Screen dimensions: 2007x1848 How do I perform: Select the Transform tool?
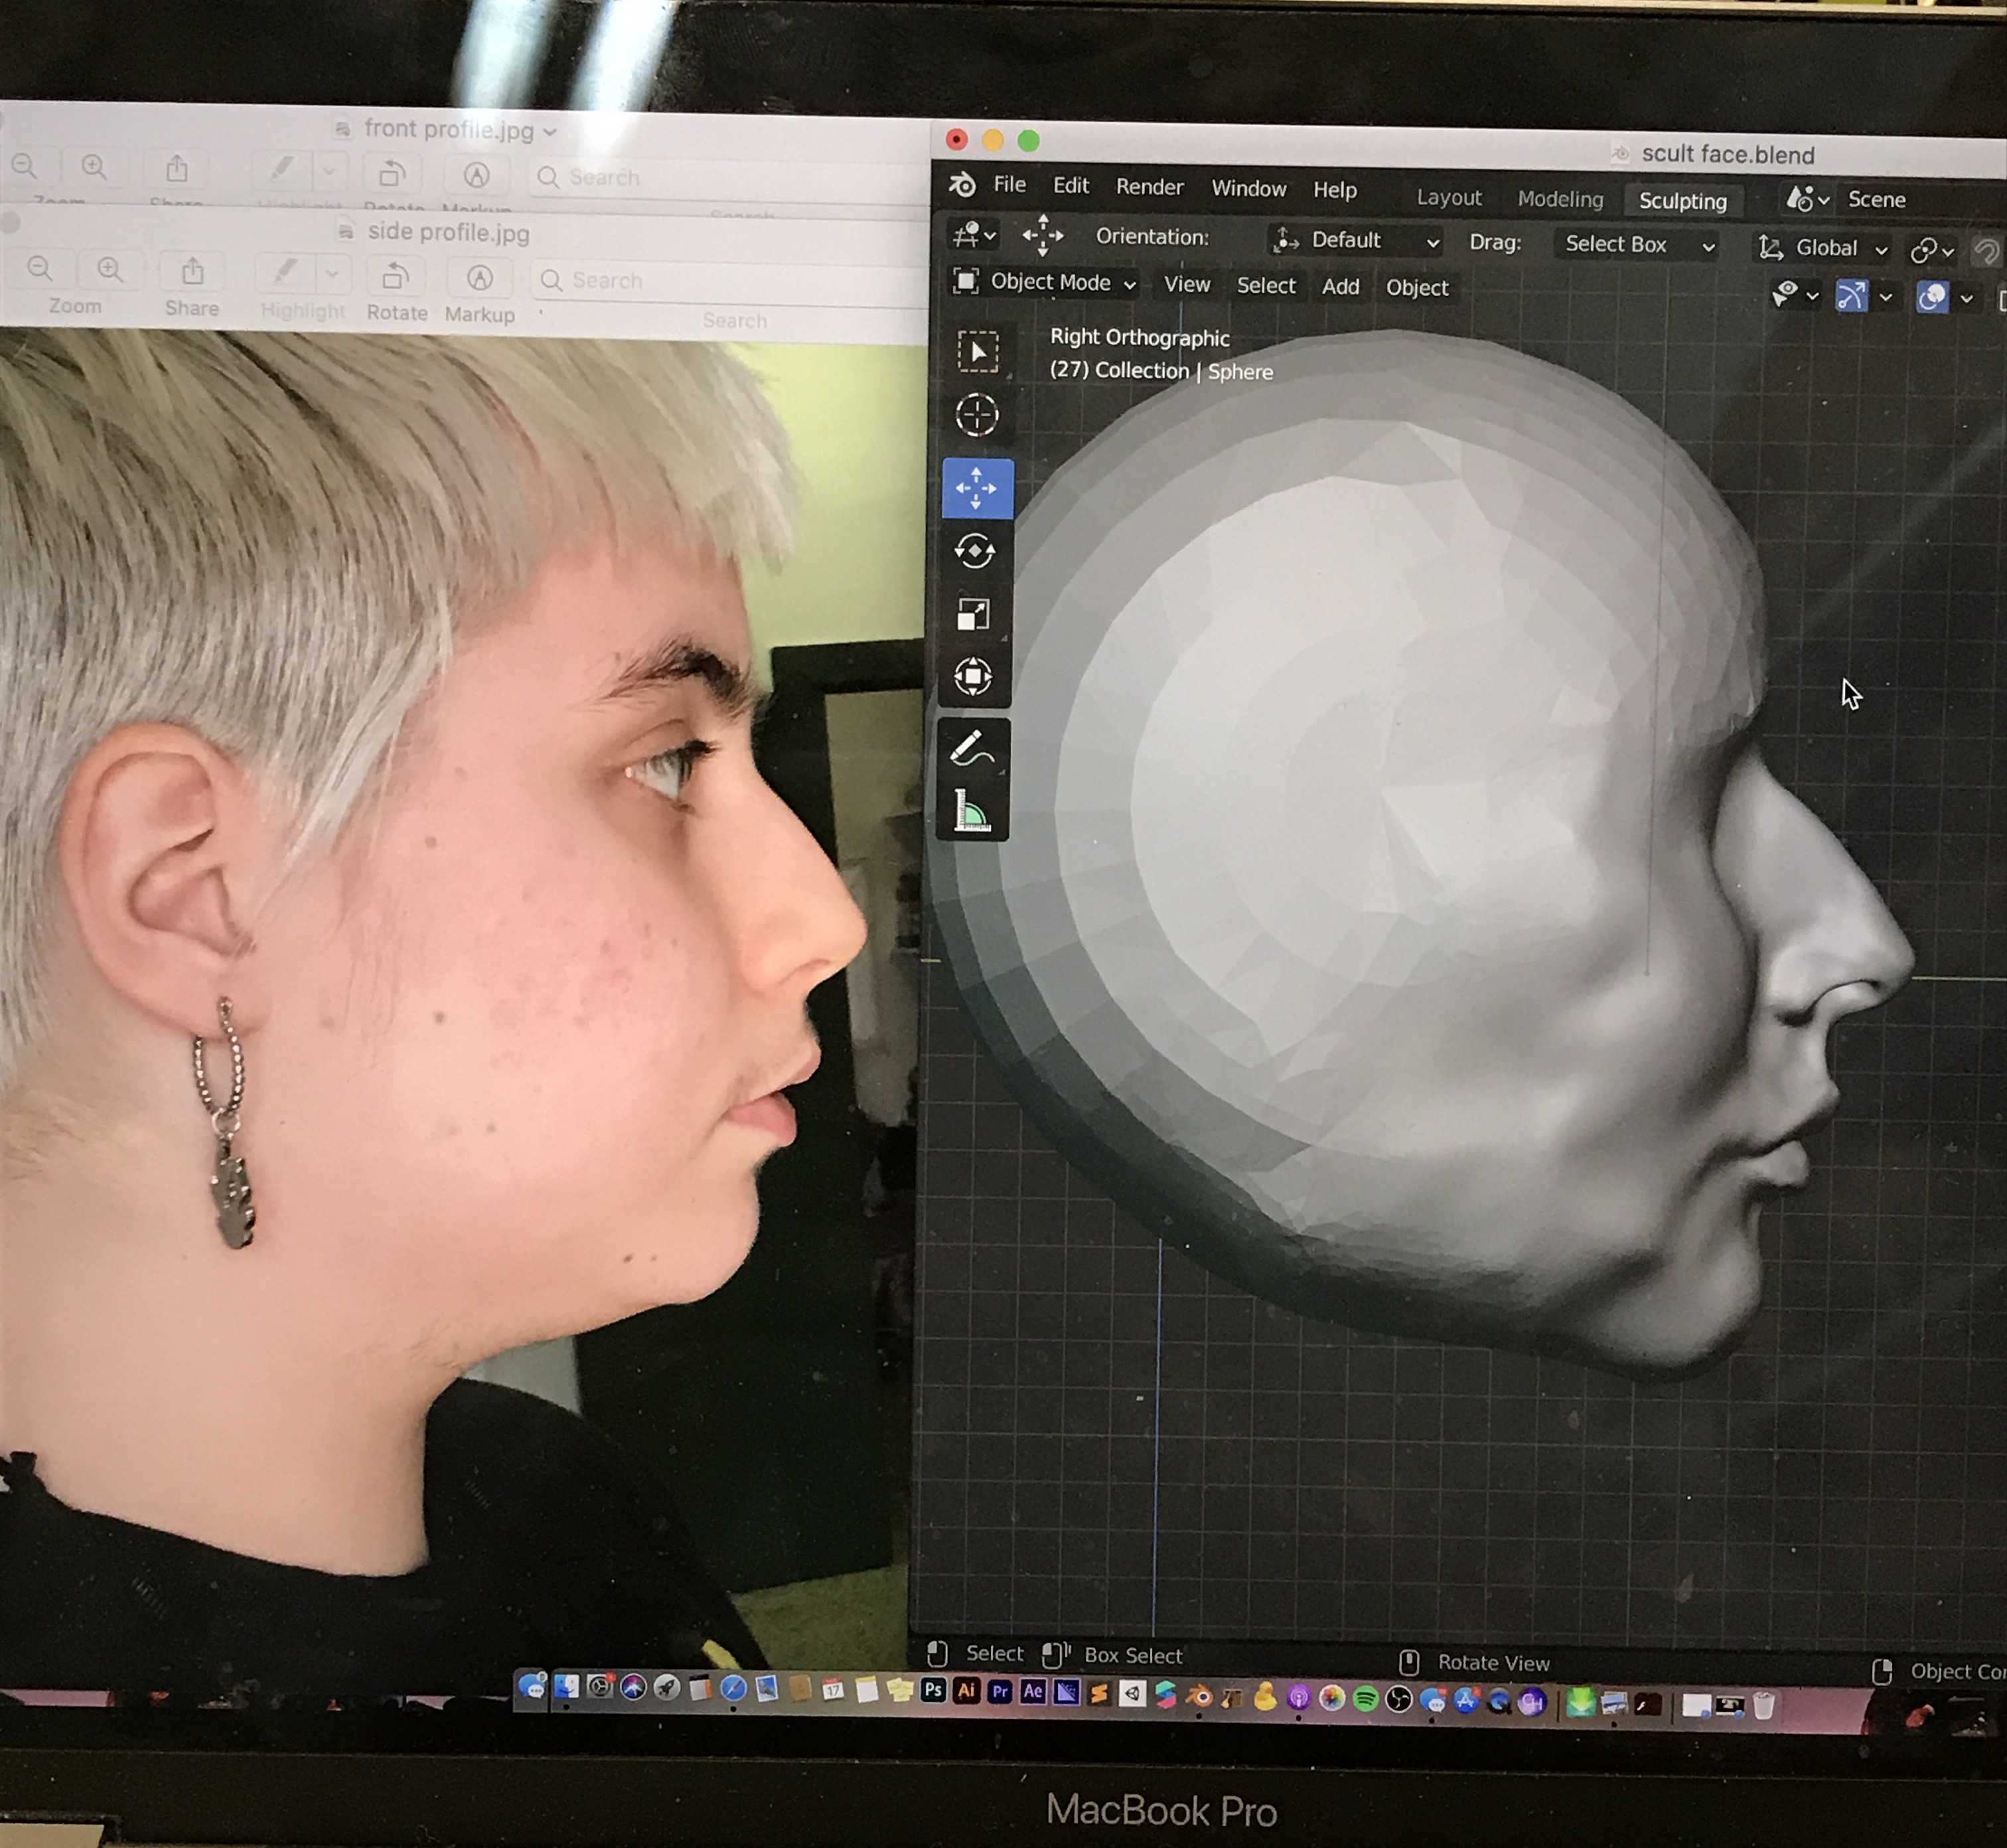[x=974, y=677]
